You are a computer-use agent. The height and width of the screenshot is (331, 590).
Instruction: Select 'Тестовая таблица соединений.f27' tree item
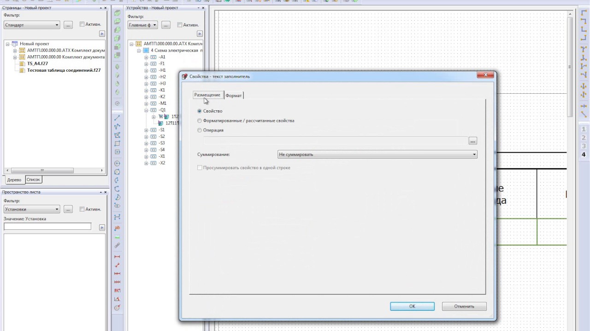tap(64, 70)
